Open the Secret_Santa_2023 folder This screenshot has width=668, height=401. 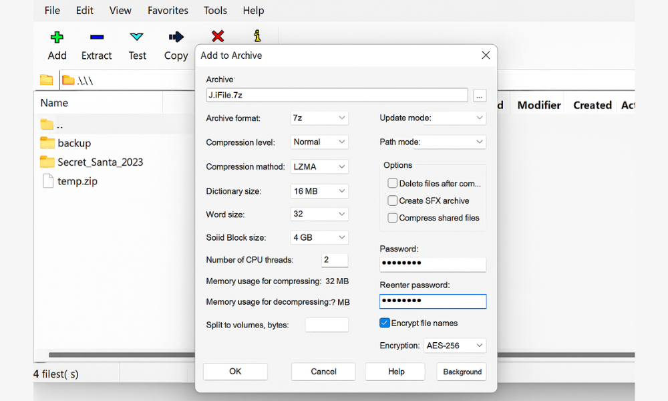coord(100,162)
